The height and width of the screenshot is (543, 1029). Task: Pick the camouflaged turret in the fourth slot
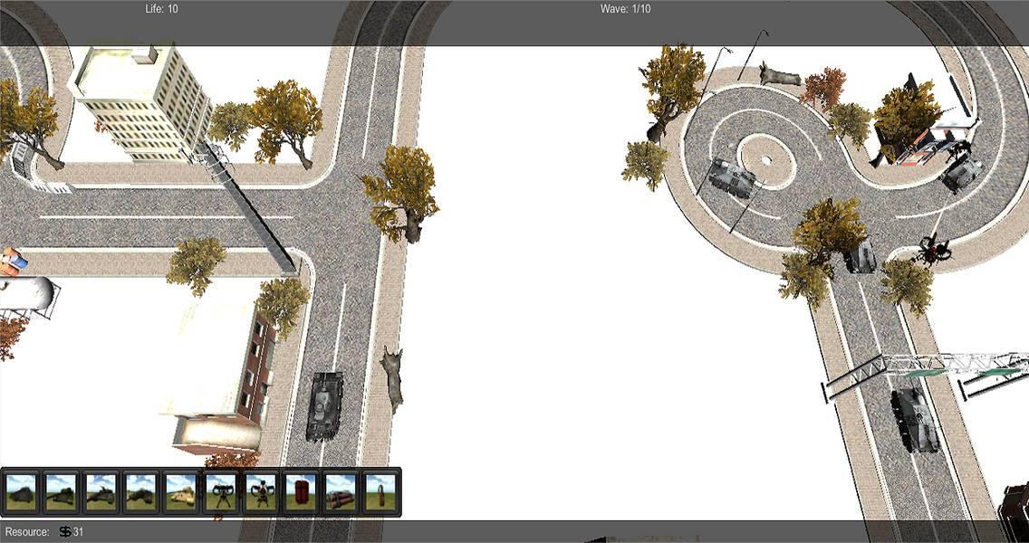click(141, 491)
